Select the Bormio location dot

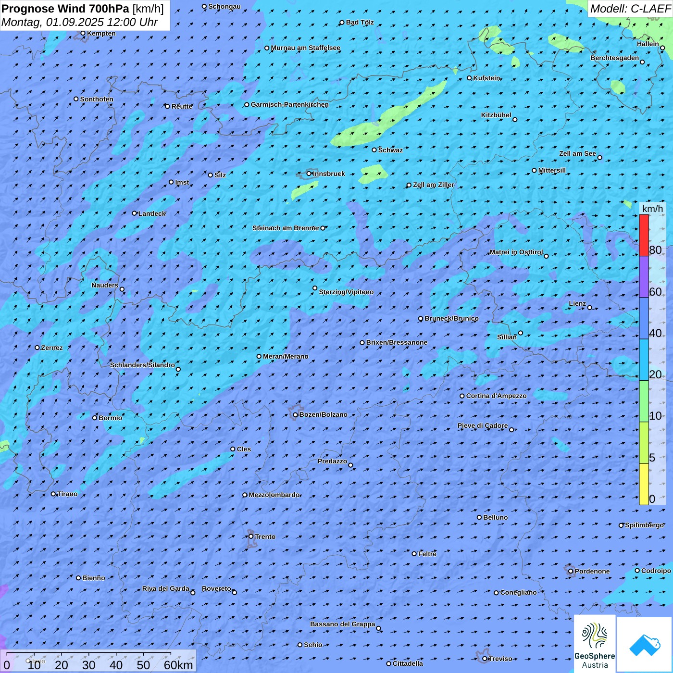(x=95, y=418)
